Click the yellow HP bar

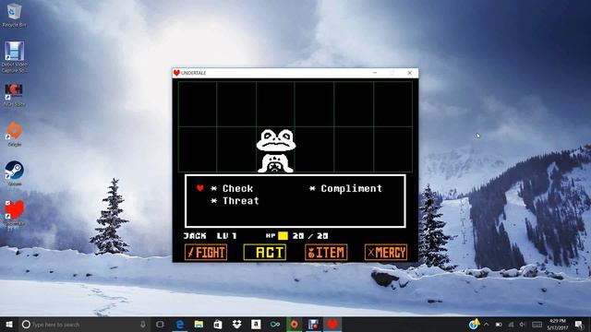pos(283,236)
